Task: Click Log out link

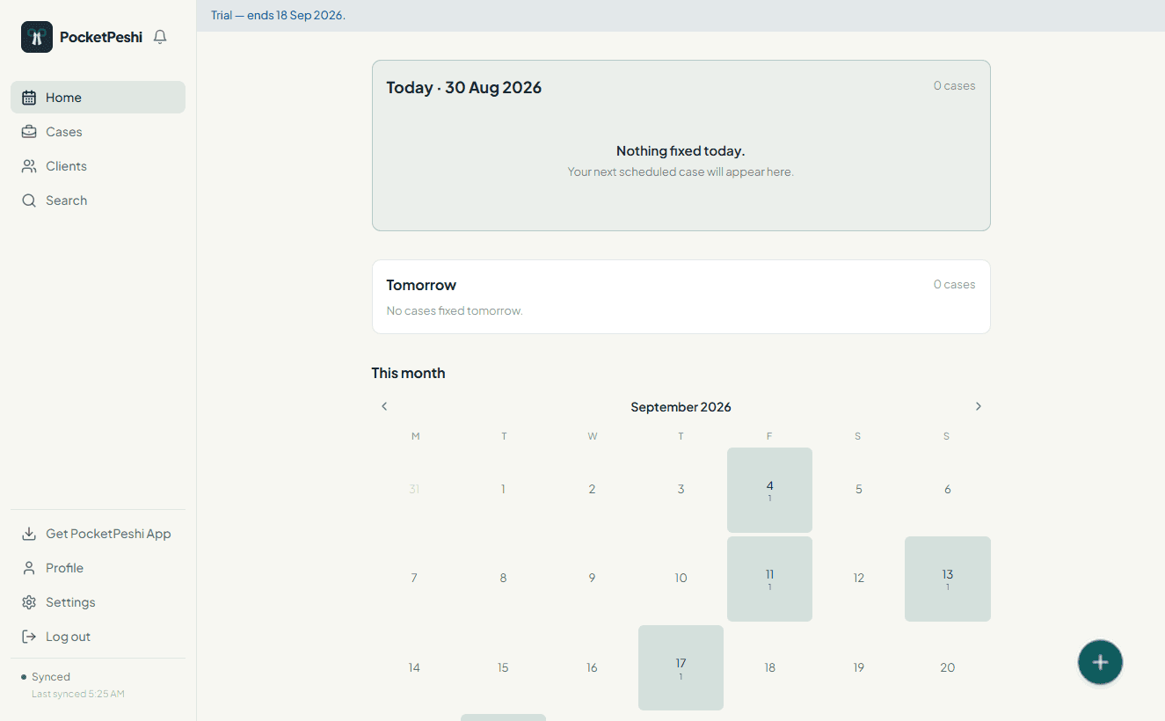Action: point(98,637)
